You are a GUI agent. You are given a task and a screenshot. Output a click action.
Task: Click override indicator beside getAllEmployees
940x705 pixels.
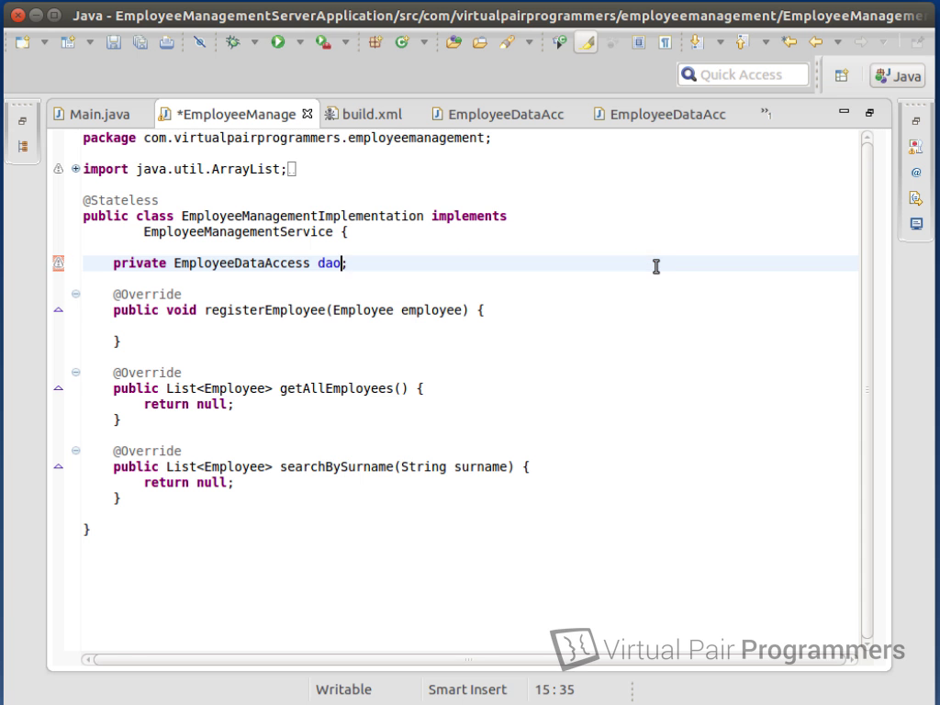[x=58, y=388]
